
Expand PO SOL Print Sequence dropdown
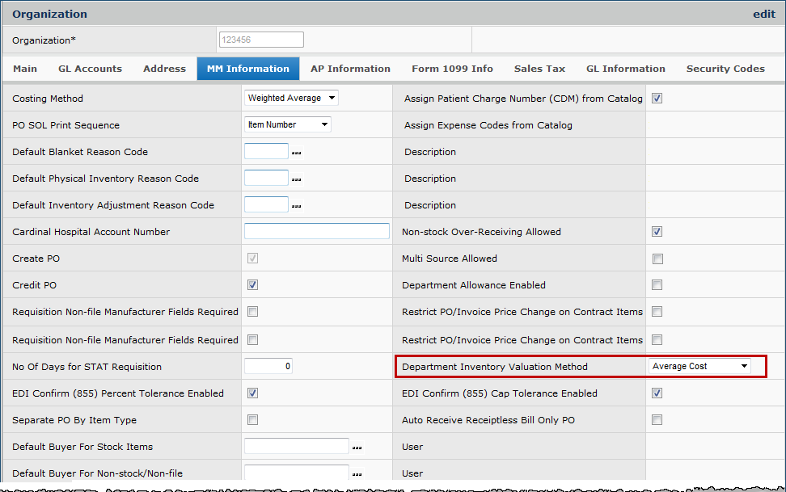point(288,125)
